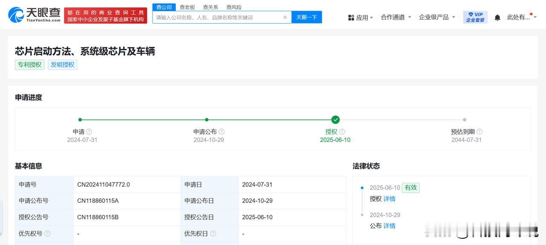
Task: Click the 2044-07-31 estimated expiry date
Action: 467,140
